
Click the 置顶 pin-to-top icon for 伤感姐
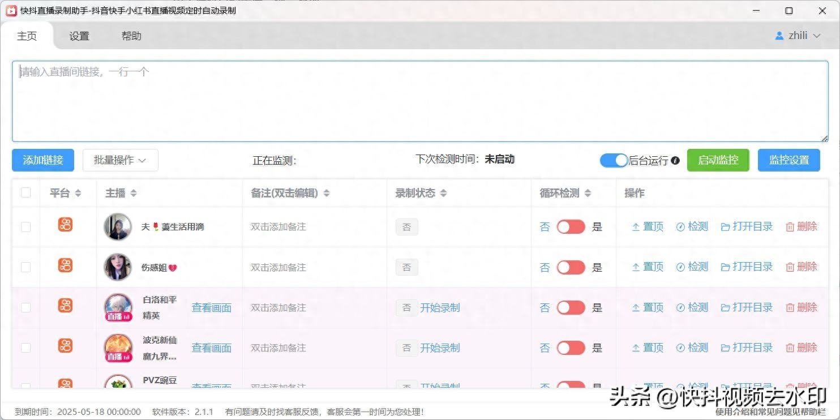636,267
